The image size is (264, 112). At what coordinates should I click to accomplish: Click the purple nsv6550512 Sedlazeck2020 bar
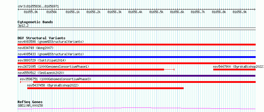136,76
